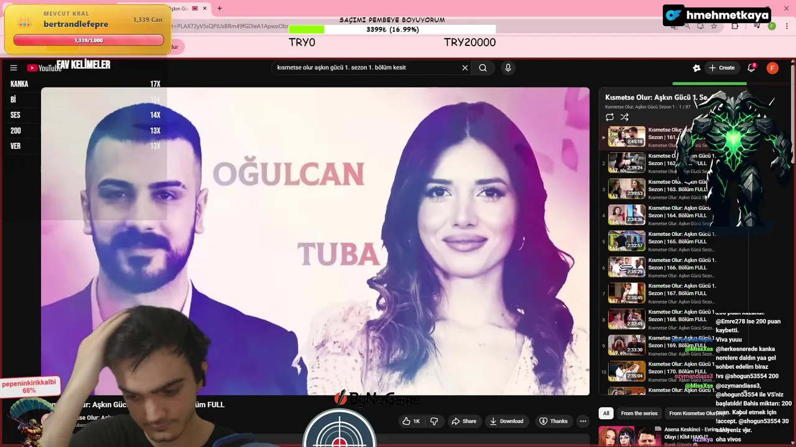Send a Thanks to the creator
Viewport: 796px width, 447px height.
click(553, 421)
